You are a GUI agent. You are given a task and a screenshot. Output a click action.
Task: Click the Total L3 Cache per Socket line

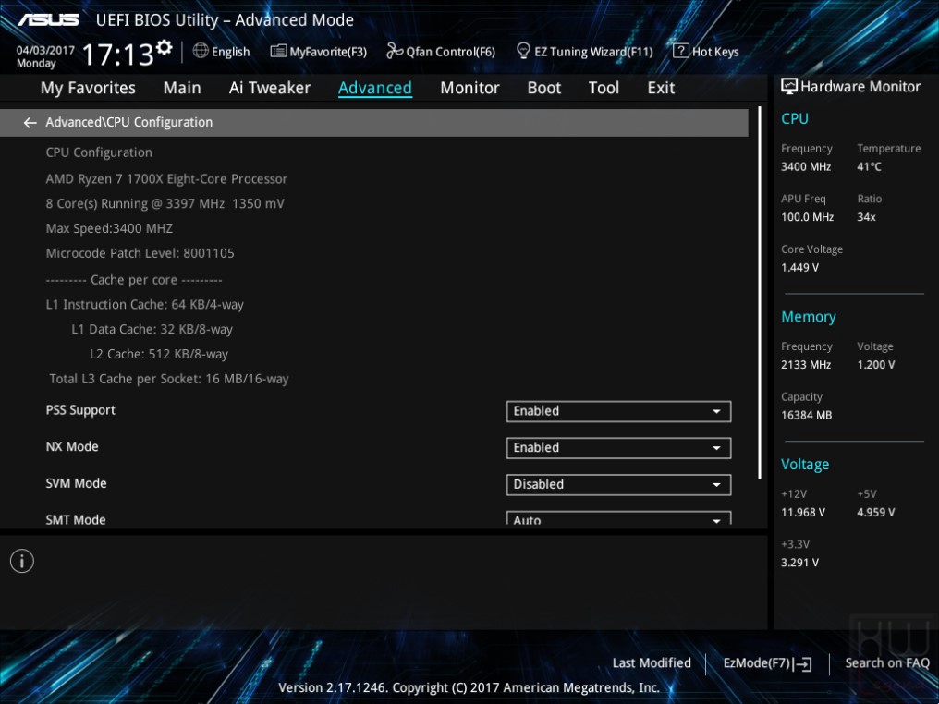169,379
